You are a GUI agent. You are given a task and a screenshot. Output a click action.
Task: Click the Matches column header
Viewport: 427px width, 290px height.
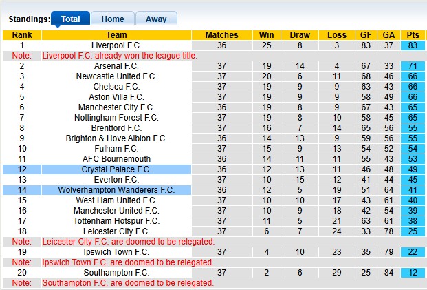click(222, 35)
